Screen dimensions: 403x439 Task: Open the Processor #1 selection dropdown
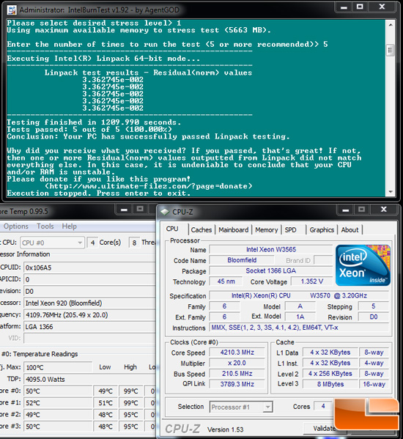pyautogui.click(x=241, y=407)
